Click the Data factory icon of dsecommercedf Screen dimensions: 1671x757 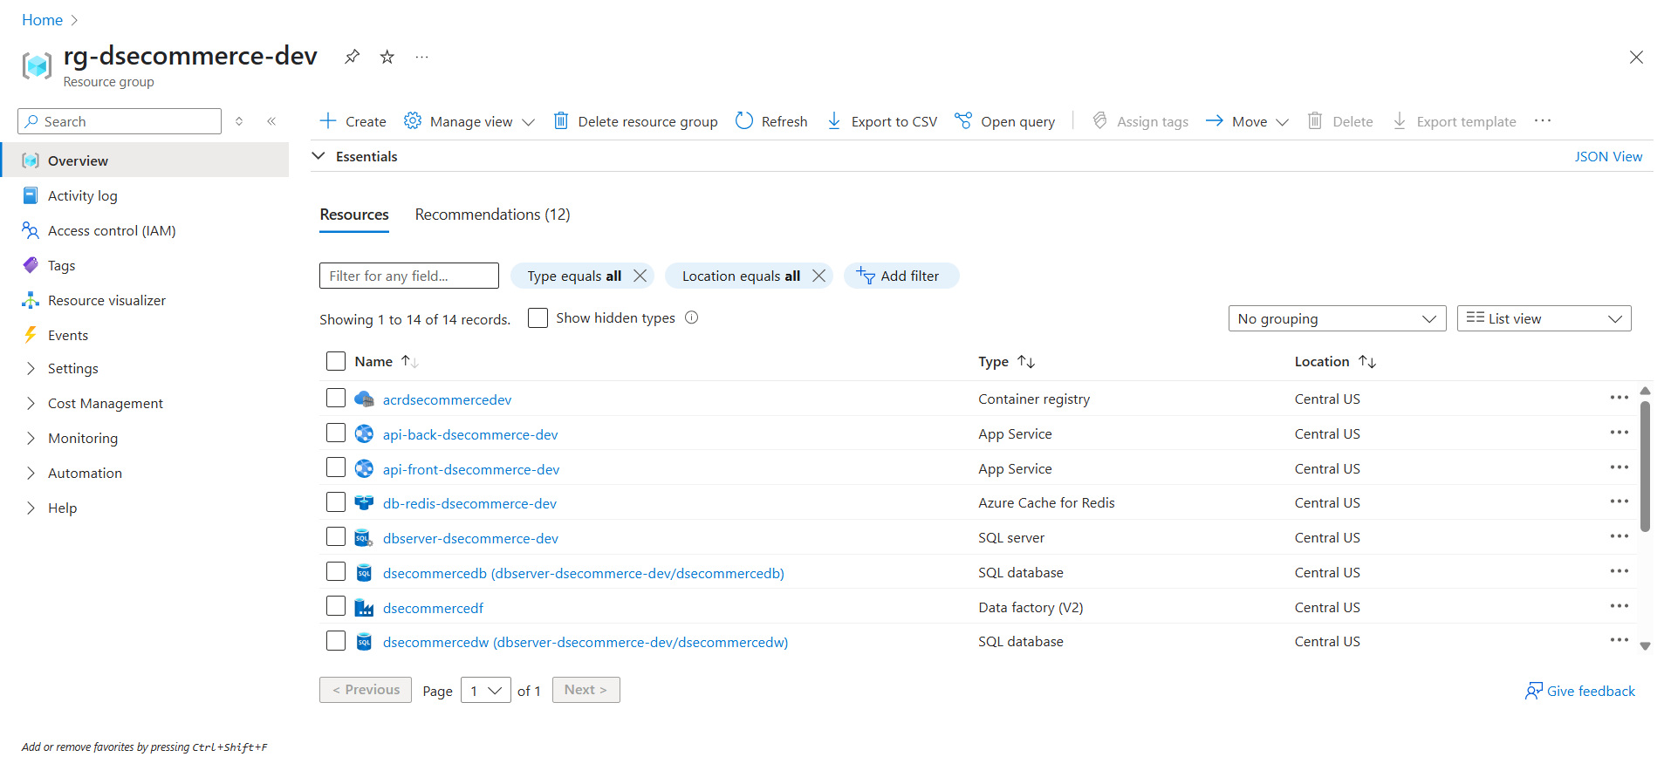pos(364,608)
